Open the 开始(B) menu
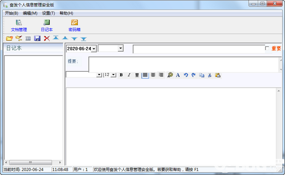The height and width of the screenshot is (175, 285). click(x=11, y=13)
